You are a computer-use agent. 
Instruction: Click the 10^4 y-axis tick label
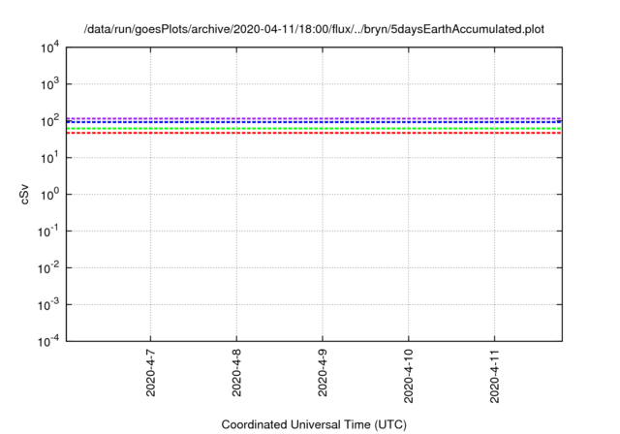tap(49, 47)
